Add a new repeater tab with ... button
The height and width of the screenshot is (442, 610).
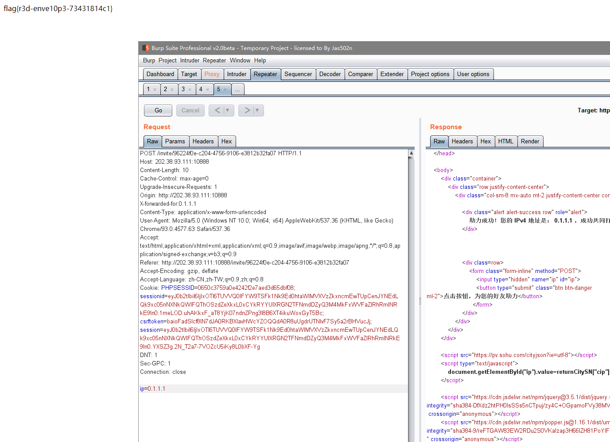(237, 89)
